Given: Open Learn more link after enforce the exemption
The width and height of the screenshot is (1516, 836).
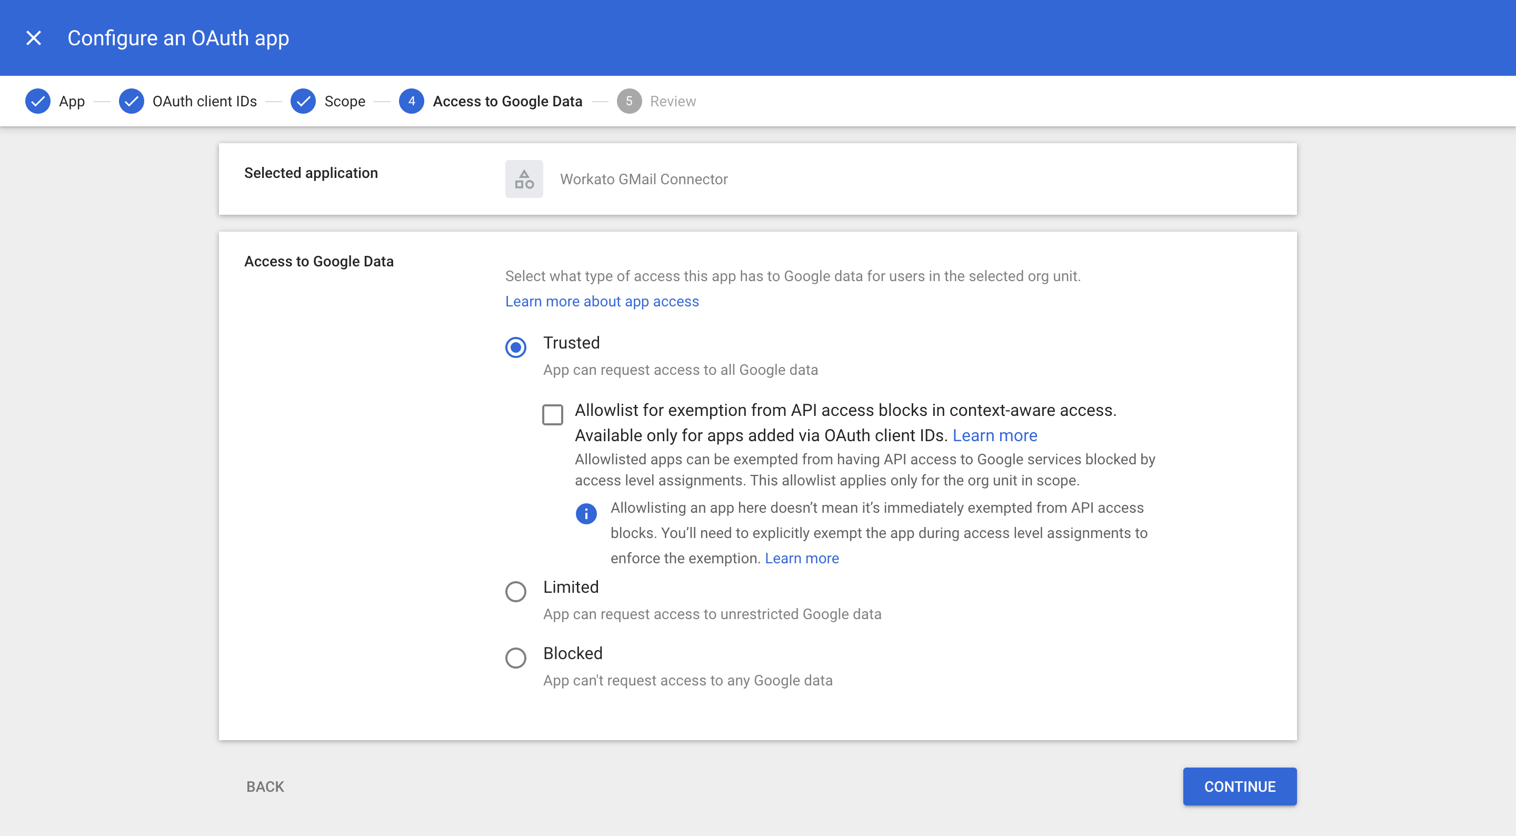Looking at the screenshot, I should (x=802, y=558).
